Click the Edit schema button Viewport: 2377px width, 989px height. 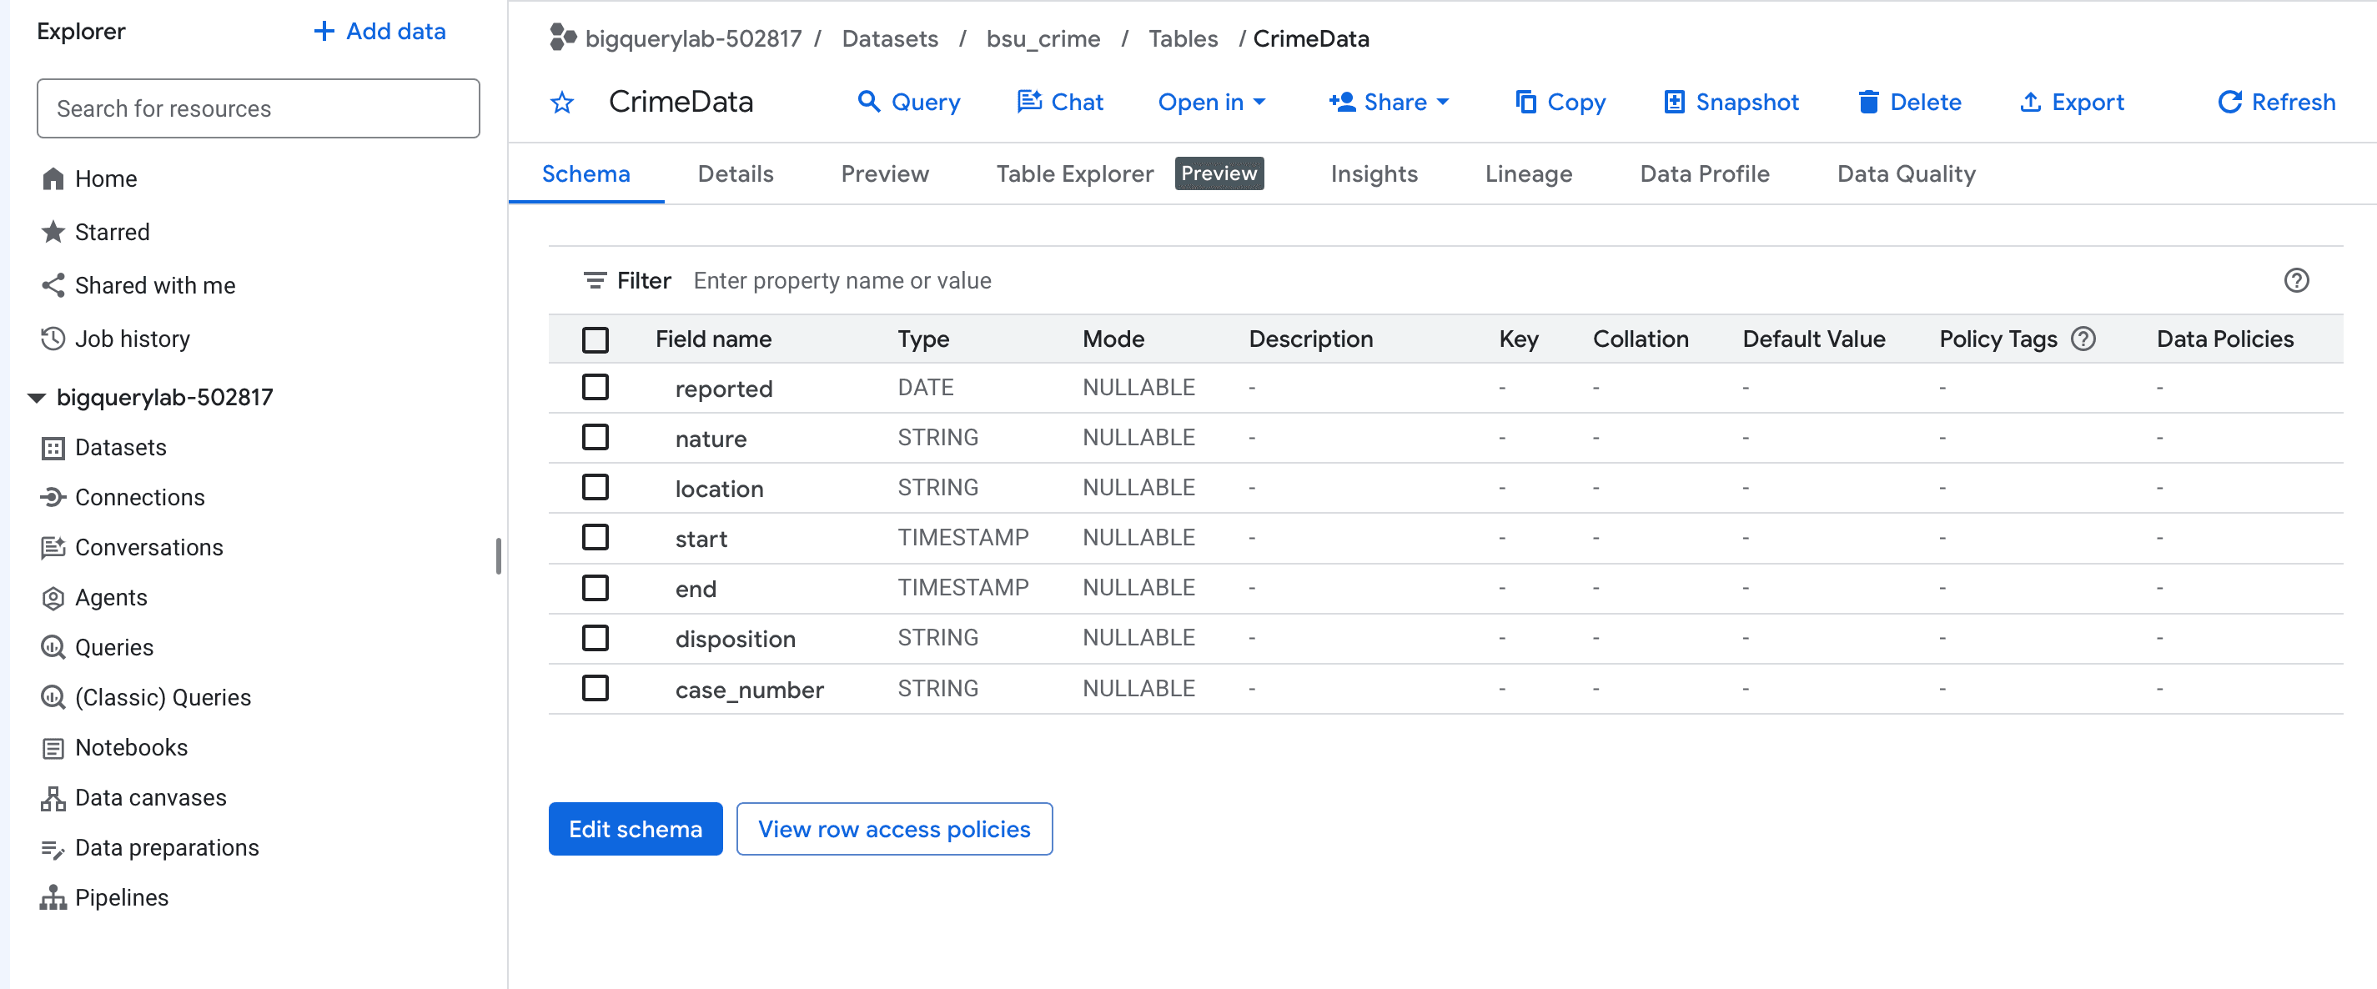[x=636, y=830]
